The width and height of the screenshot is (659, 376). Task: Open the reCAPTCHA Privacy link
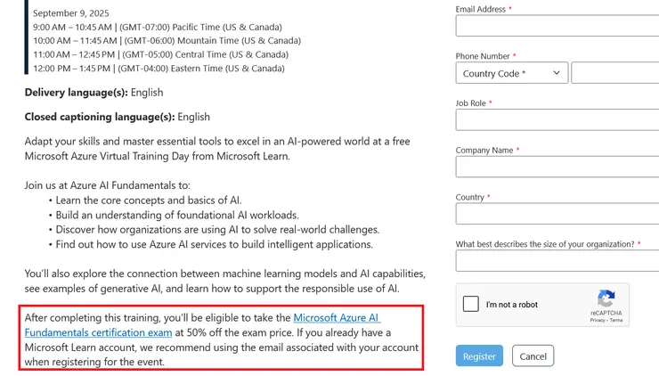[x=598, y=319]
